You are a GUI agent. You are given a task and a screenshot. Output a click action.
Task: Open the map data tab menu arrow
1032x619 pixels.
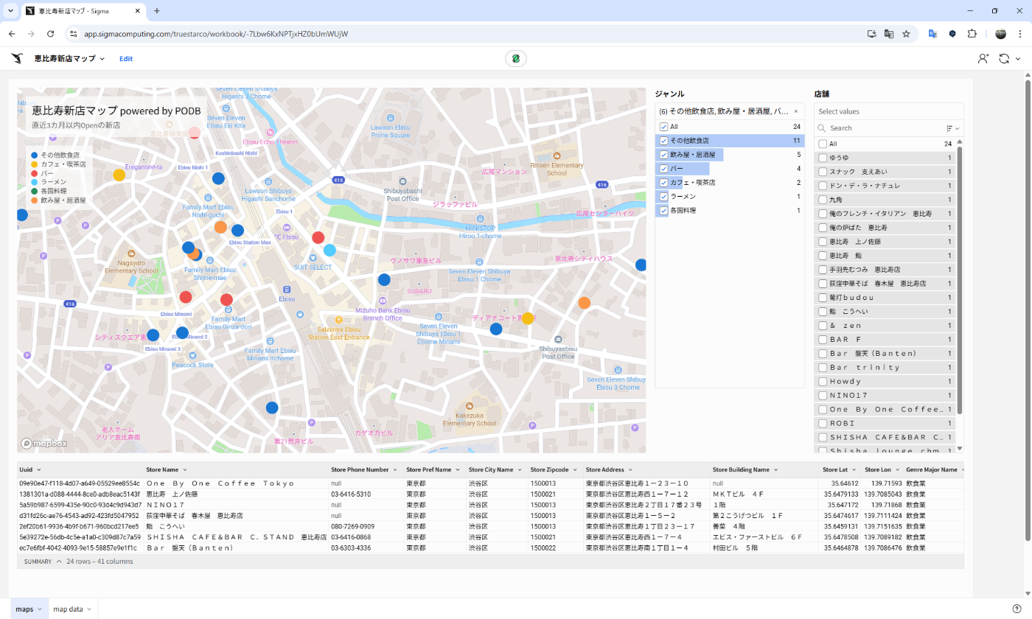click(89, 609)
